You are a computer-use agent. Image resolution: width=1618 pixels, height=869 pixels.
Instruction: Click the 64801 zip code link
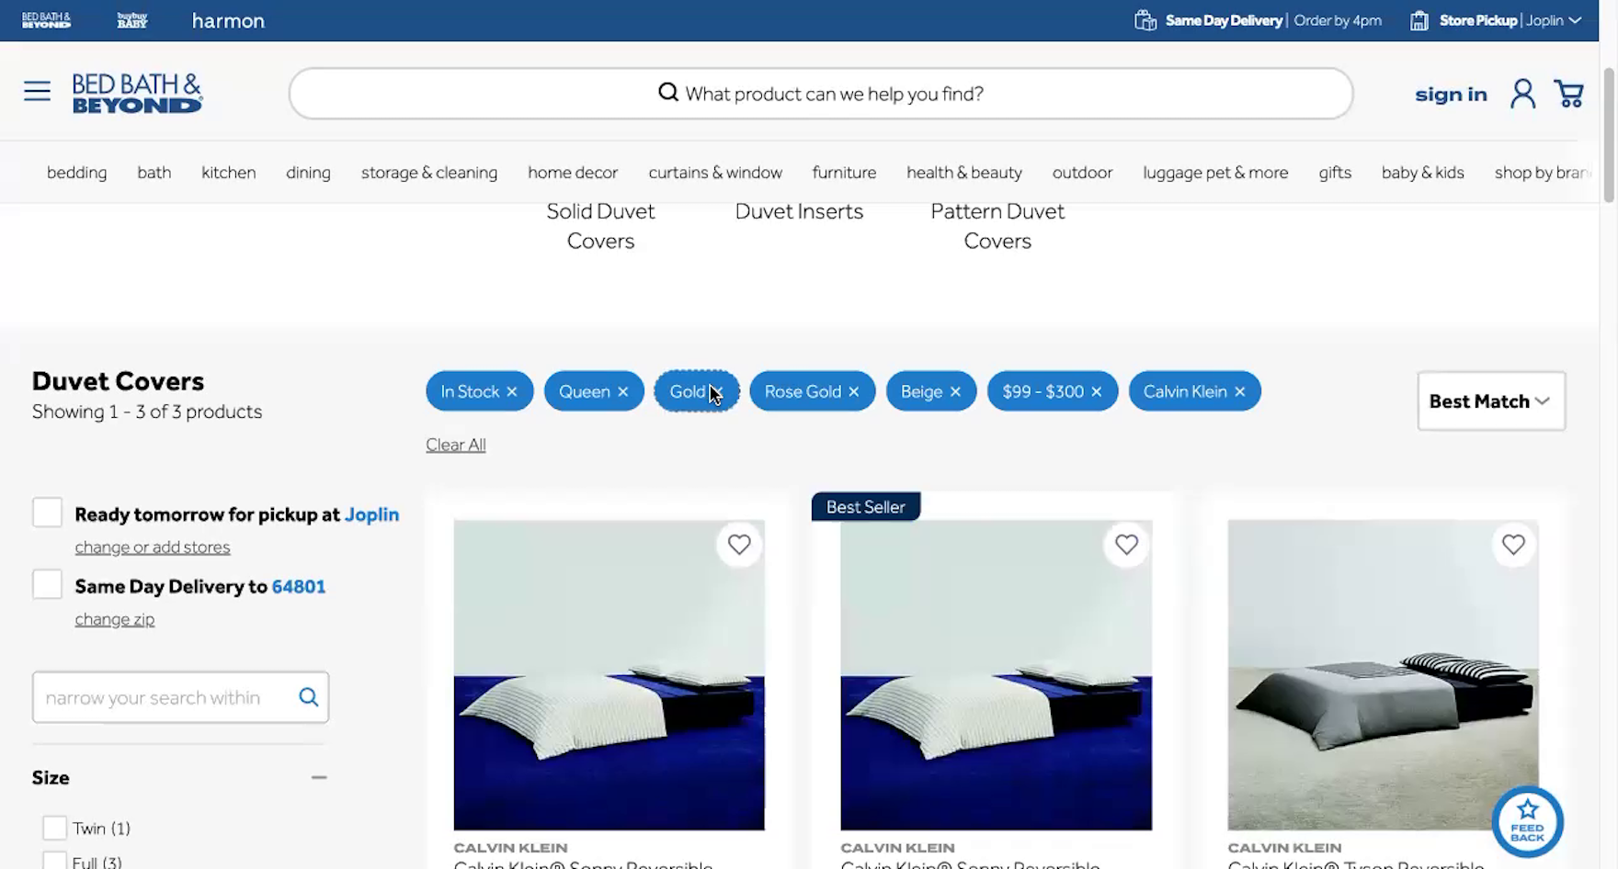click(x=299, y=586)
